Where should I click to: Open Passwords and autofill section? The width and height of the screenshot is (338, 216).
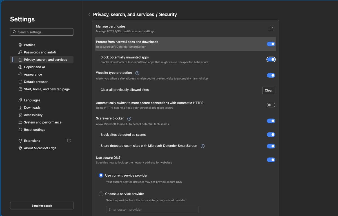coord(42,52)
